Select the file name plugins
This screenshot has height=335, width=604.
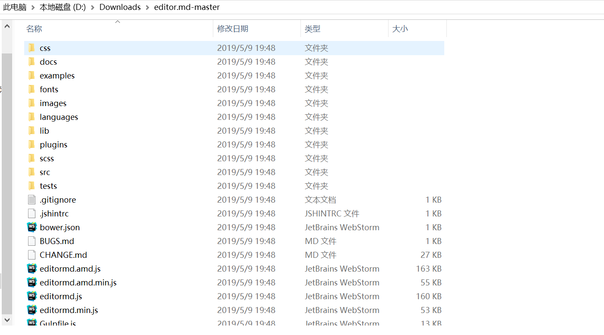[x=54, y=144]
